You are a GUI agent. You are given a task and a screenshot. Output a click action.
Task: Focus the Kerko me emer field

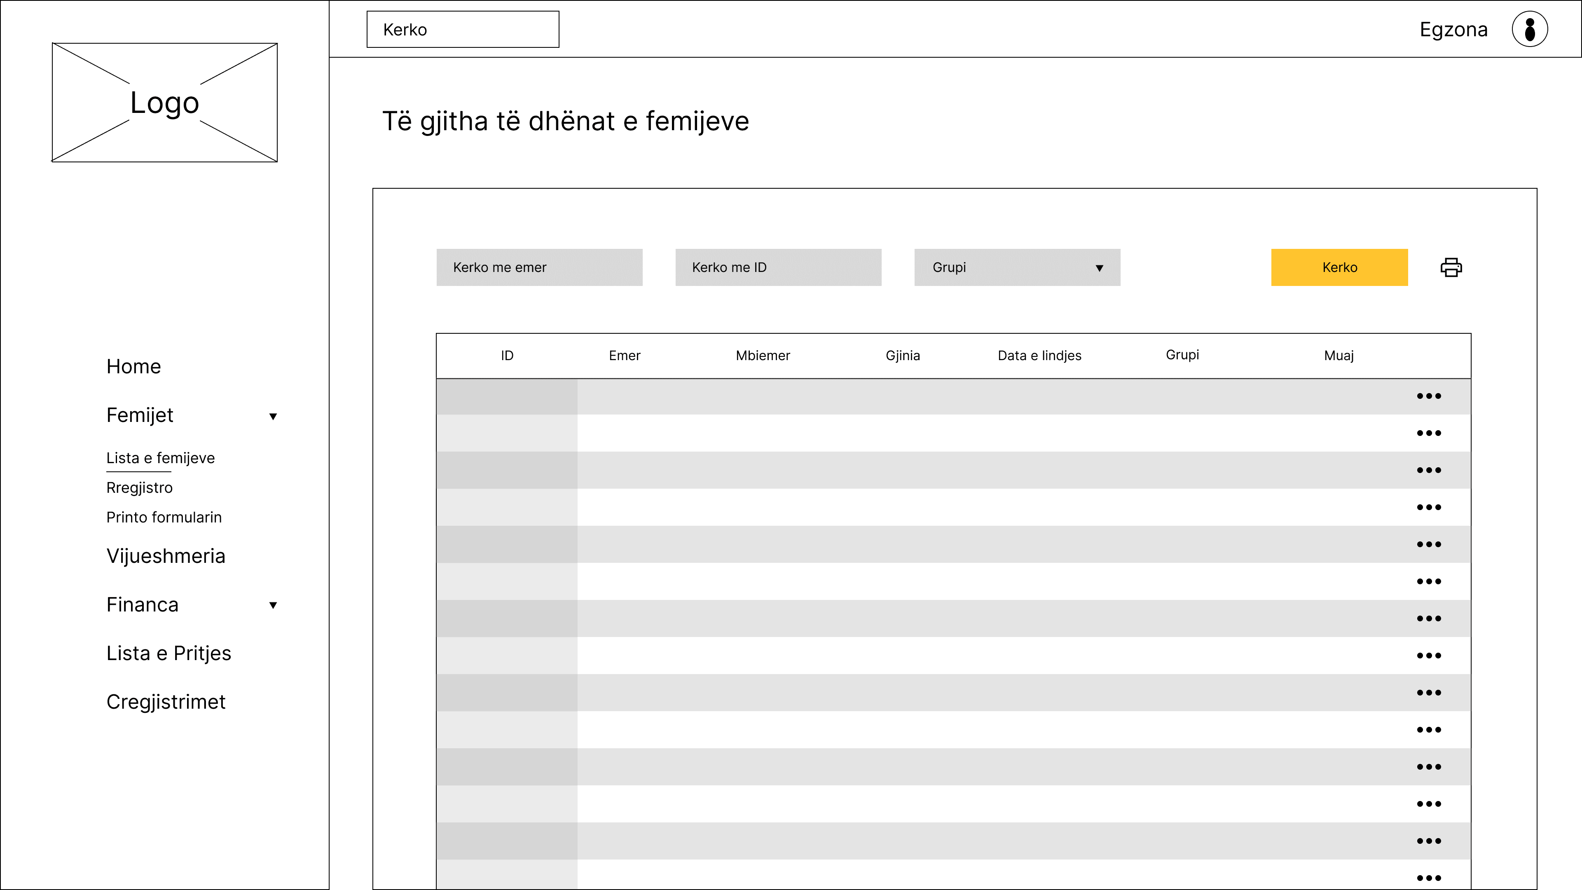tap(539, 267)
